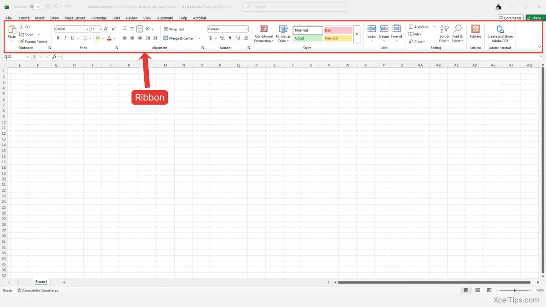The height and width of the screenshot is (307, 546).
Task: Click the green Share button
Action: [535, 18]
